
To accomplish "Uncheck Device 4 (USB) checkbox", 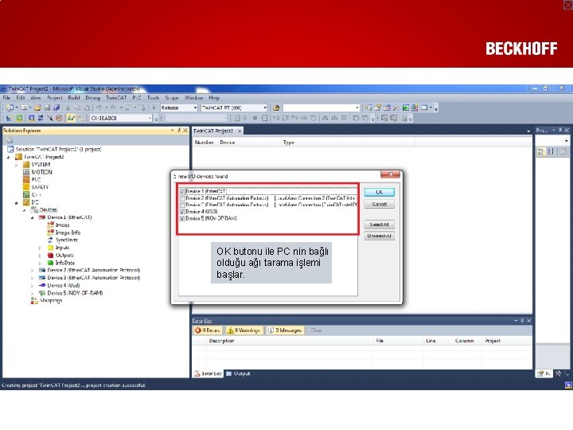I will pyautogui.click(x=182, y=212).
